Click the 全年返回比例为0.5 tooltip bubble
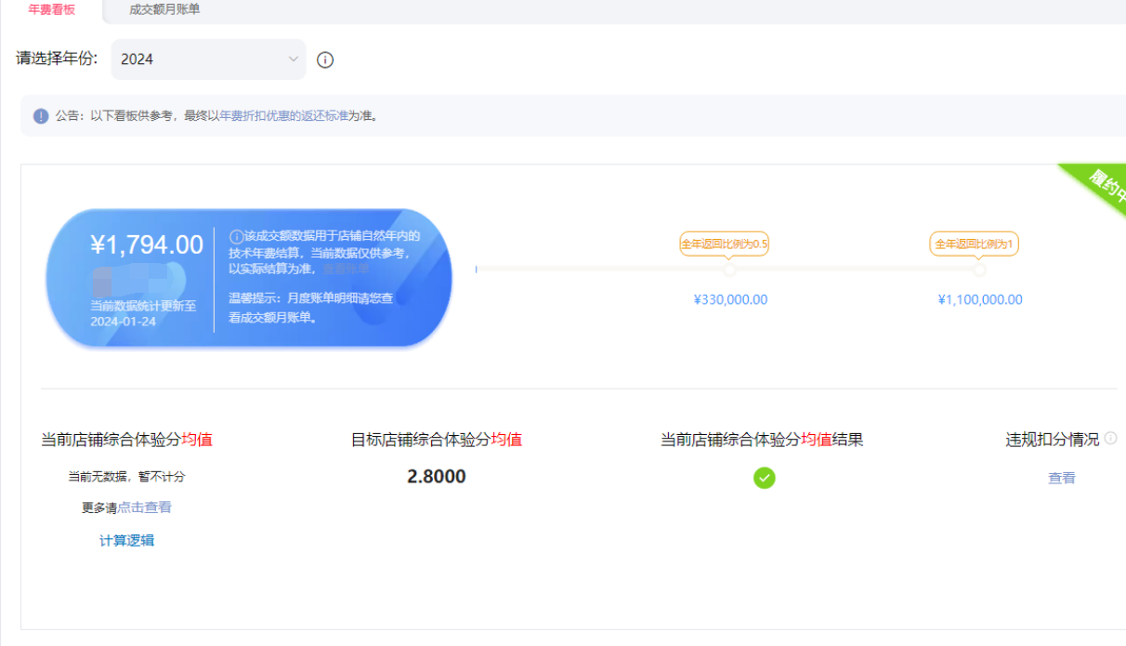 coord(725,244)
